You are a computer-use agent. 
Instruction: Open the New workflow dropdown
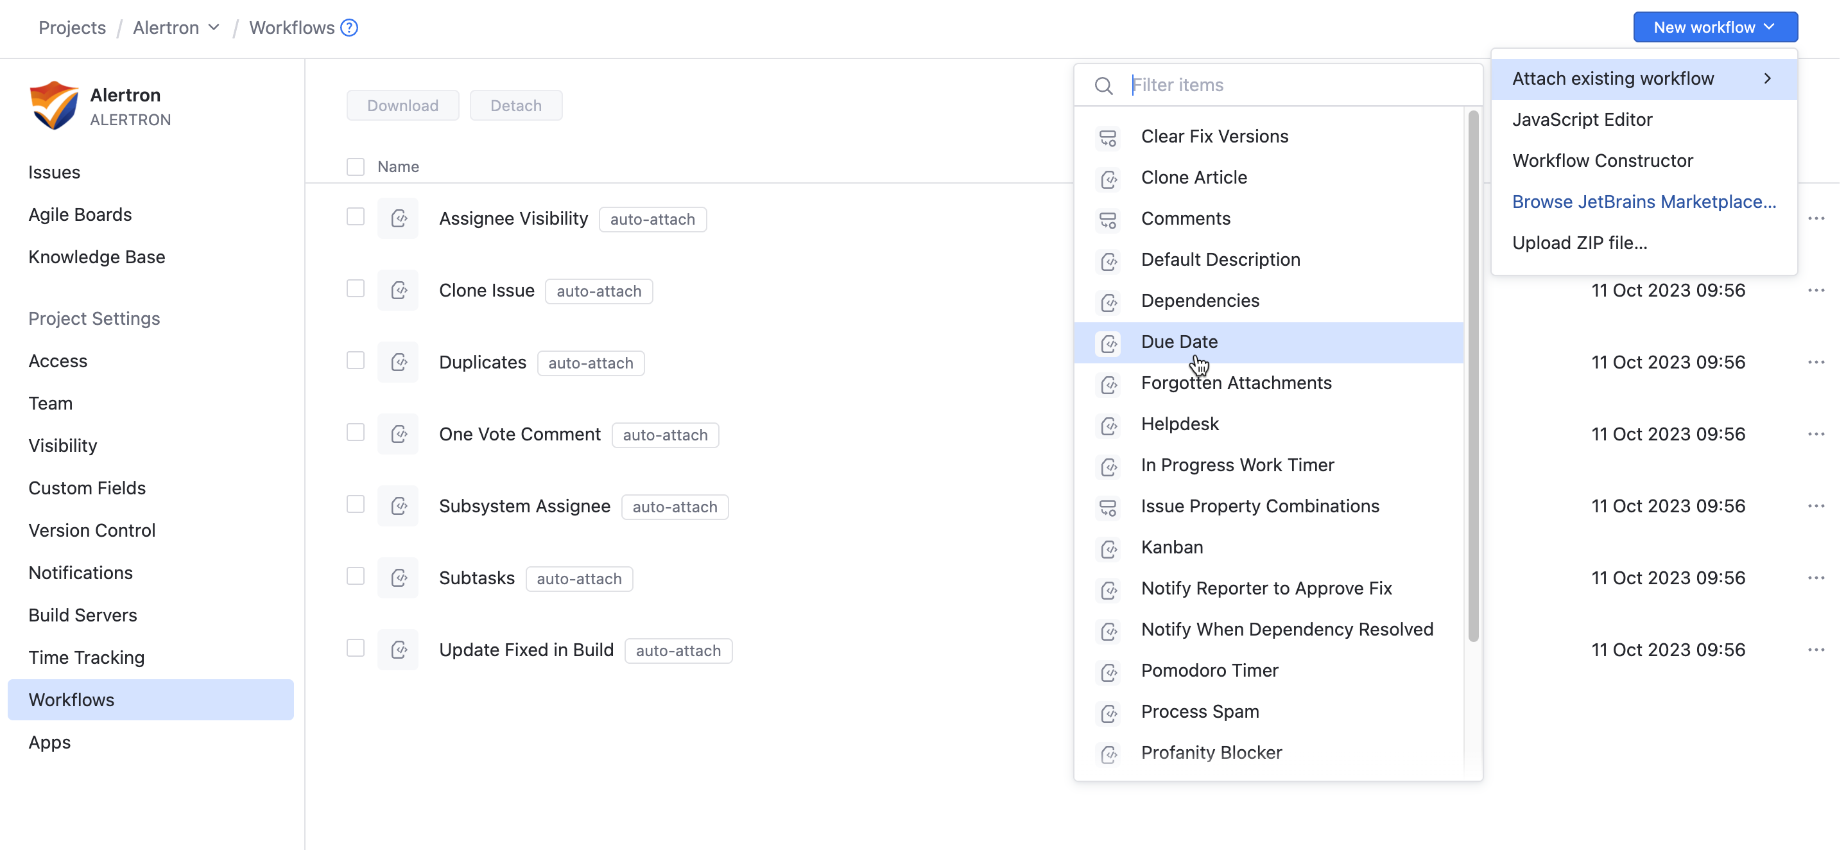(1715, 26)
